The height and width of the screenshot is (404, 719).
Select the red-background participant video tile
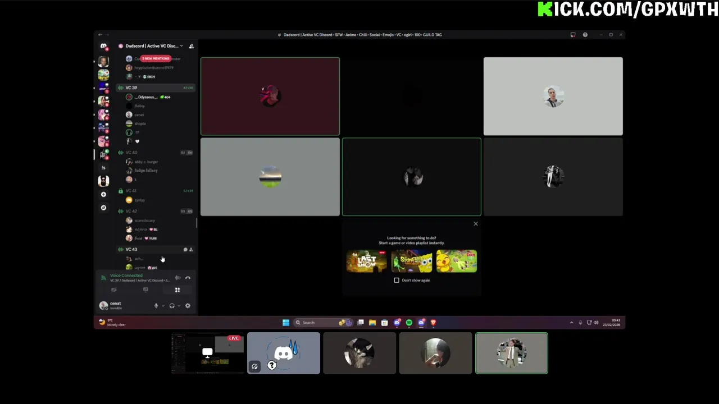270,96
